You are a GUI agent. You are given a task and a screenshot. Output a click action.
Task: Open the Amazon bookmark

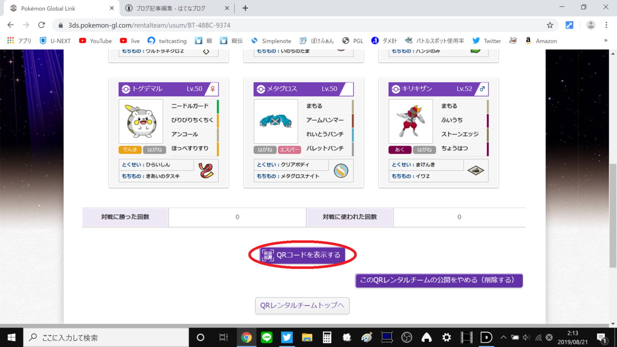pyautogui.click(x=540, y=41)
